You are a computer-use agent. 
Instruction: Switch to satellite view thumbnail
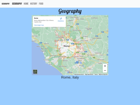[35, 72]
